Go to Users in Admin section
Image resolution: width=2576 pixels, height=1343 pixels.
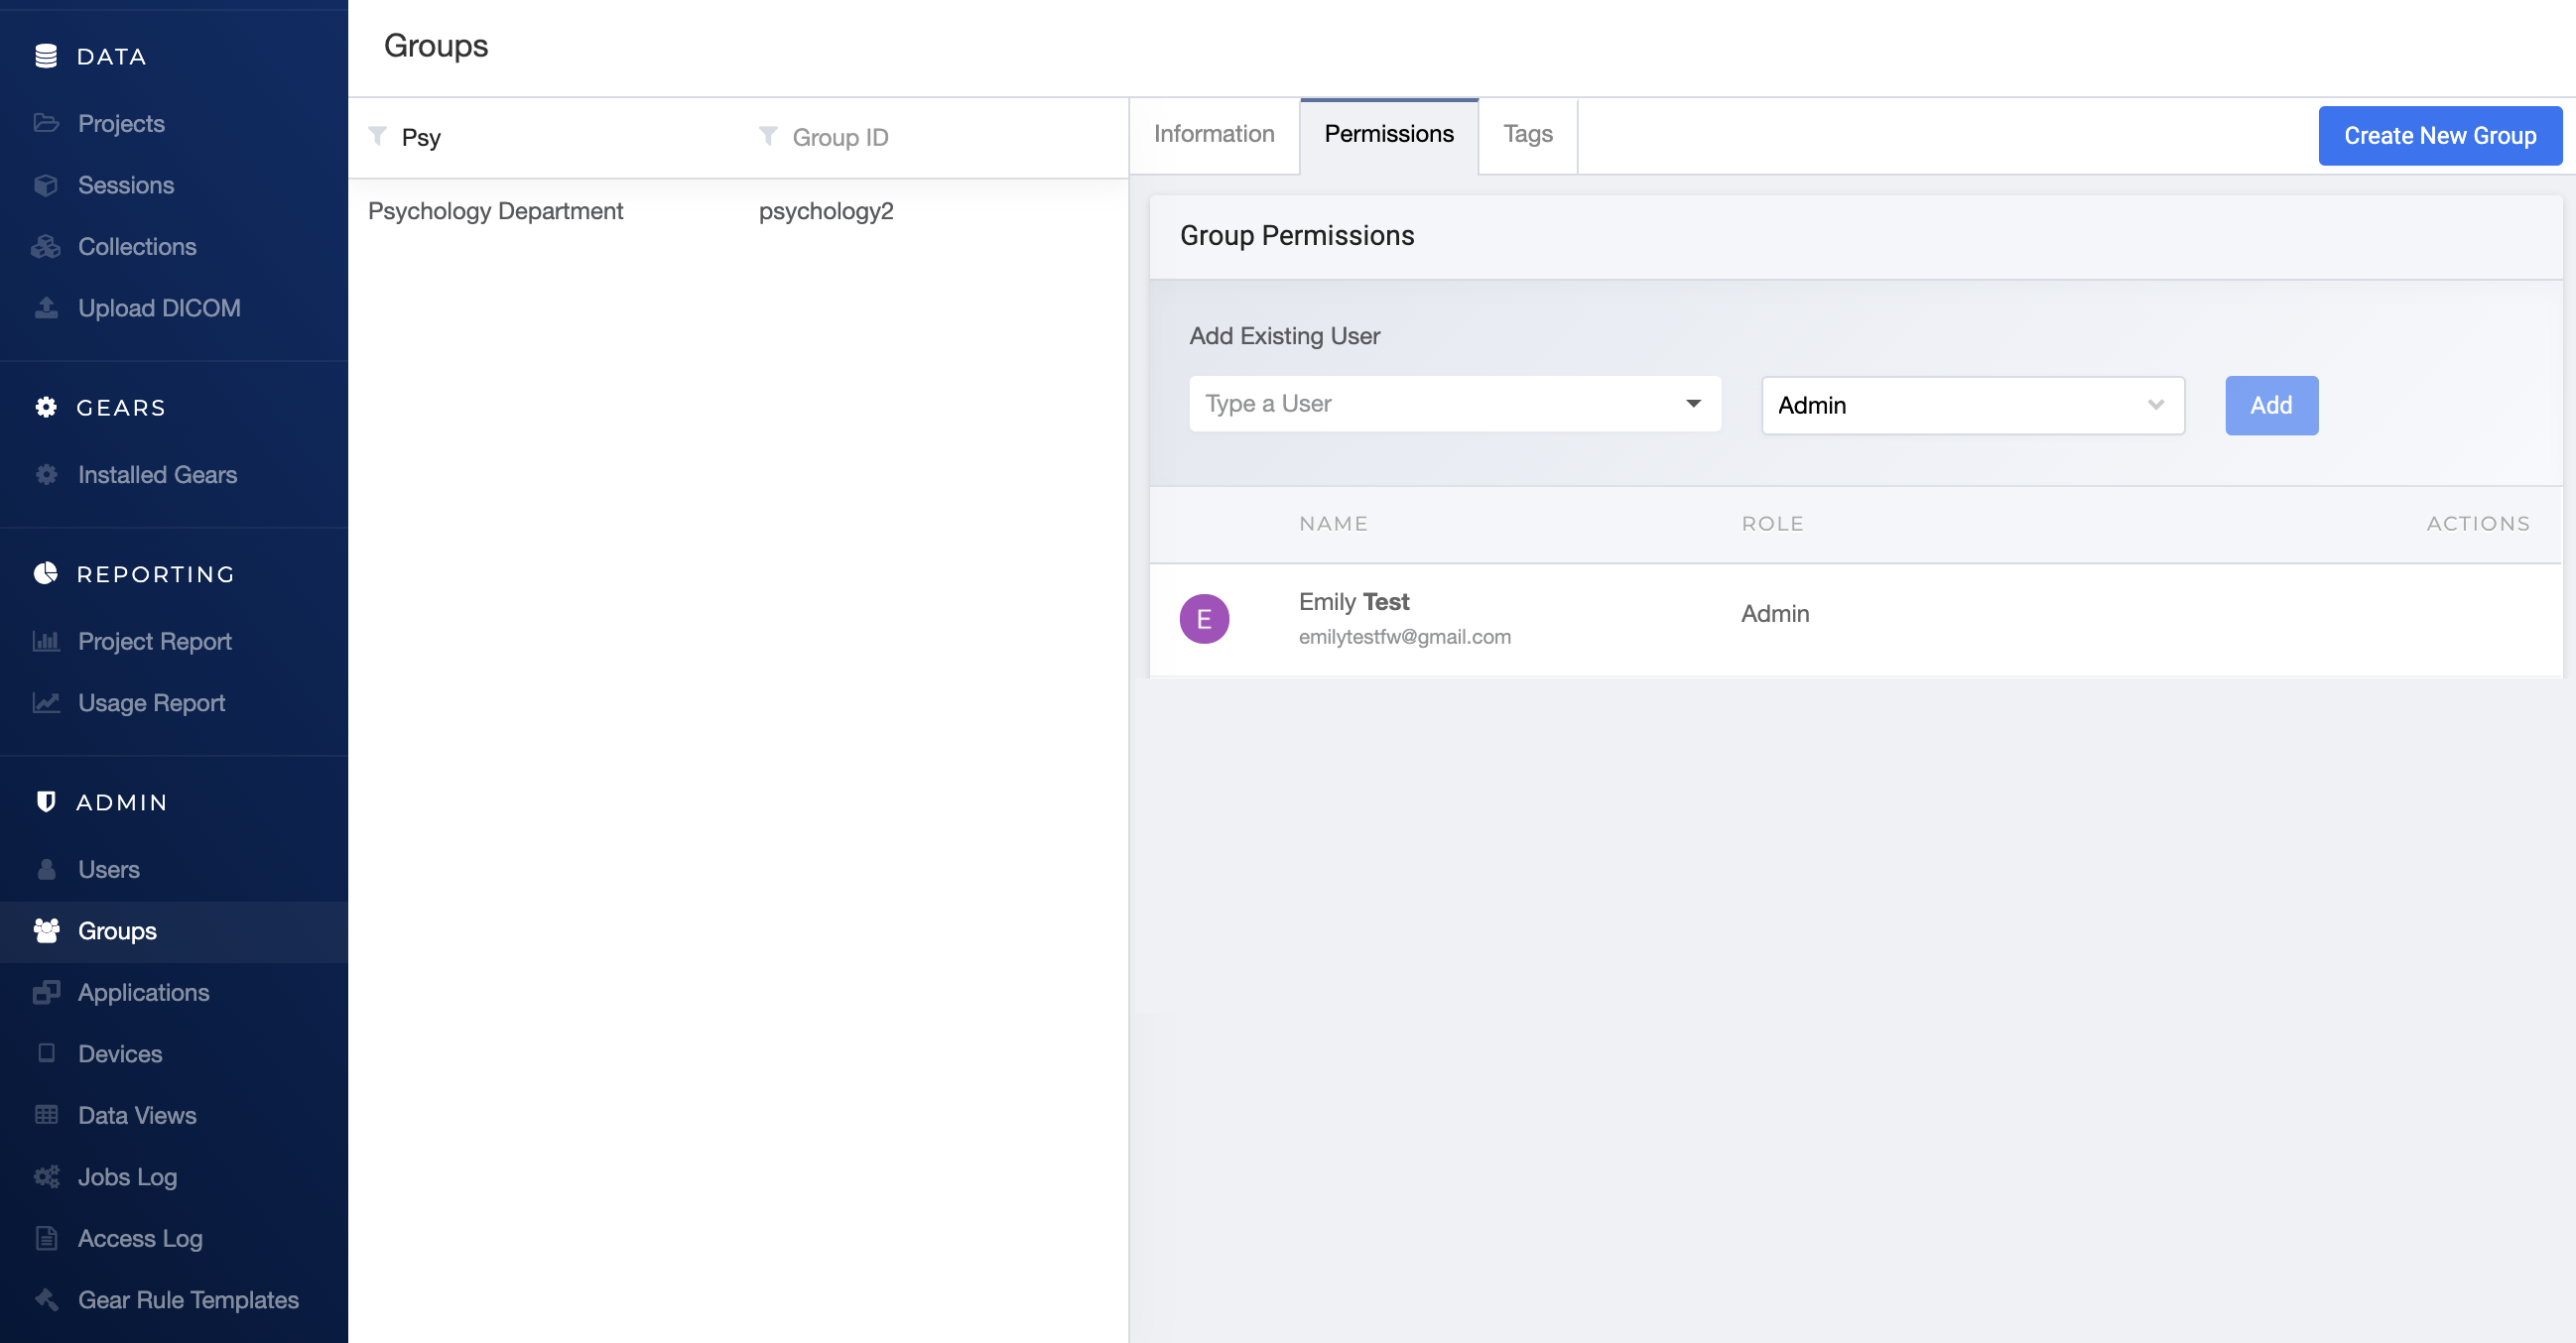click(109, 869)
